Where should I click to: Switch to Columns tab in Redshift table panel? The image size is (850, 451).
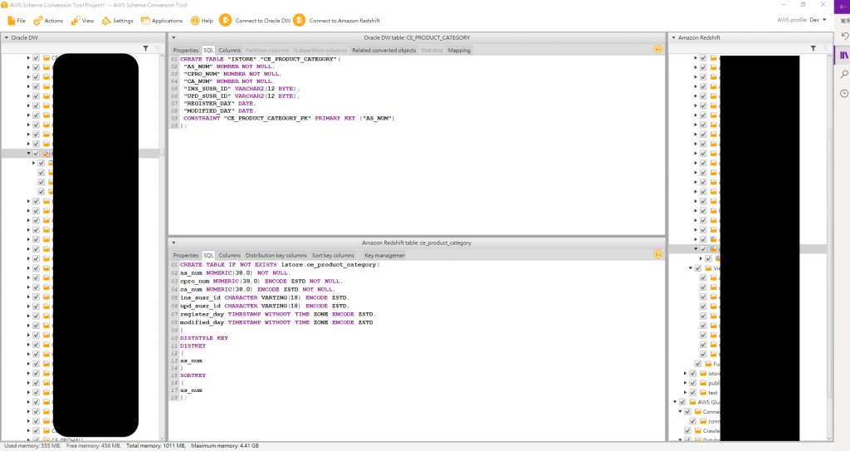[229, 255]
